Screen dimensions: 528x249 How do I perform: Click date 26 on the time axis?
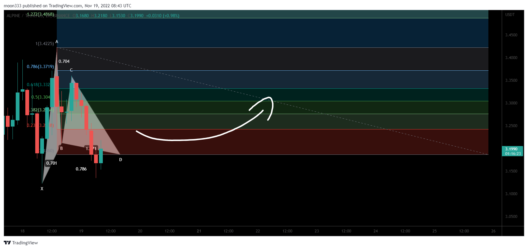493,231
